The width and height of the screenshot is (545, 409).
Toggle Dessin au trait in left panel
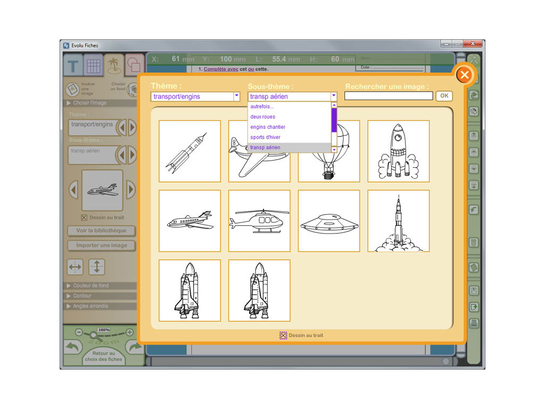[84, 217]
